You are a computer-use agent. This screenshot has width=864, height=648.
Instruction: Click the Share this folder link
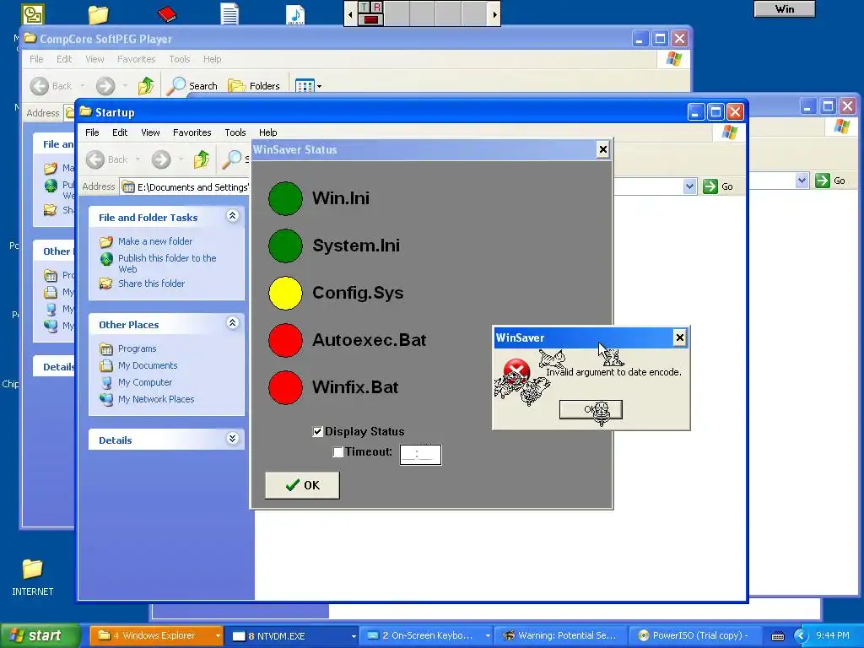coord(152,283)
